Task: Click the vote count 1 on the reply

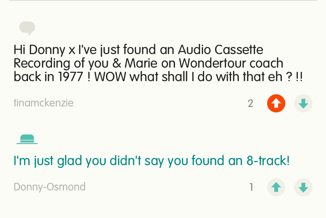Action: click(251, 187)
